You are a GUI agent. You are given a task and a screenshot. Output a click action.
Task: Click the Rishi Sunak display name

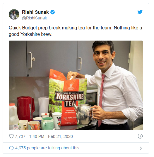pos(35,12)
